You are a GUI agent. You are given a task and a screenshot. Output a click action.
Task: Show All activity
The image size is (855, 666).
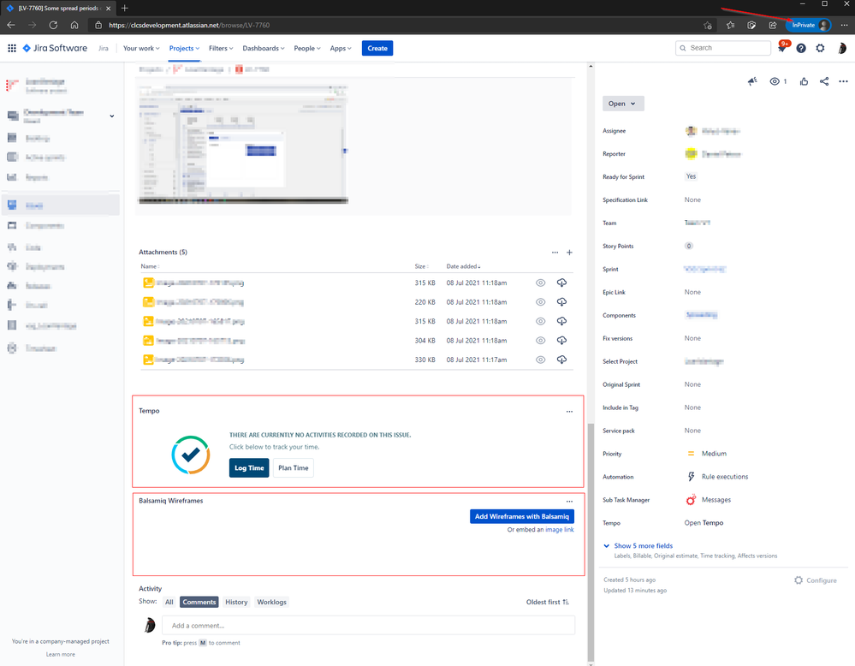[x=169, y=602]
